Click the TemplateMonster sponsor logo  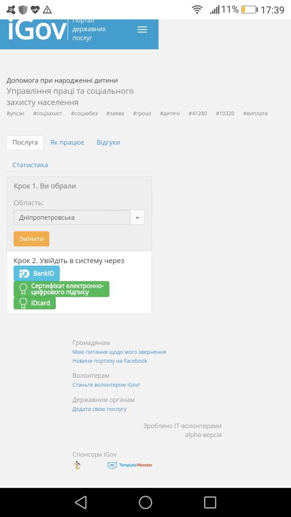pos(130,465)
